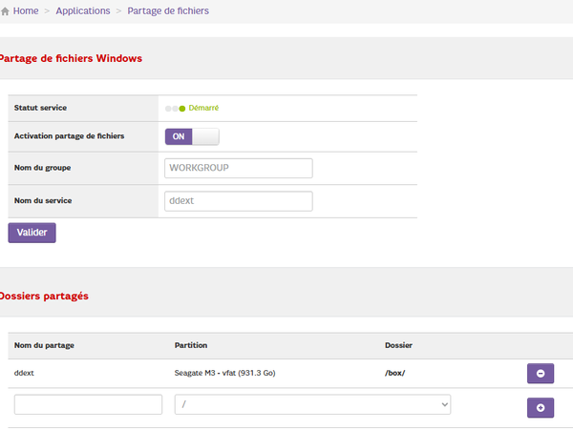Remove the ddext share with minus button
Screen dimensions: 573x430
click(540, 373)
